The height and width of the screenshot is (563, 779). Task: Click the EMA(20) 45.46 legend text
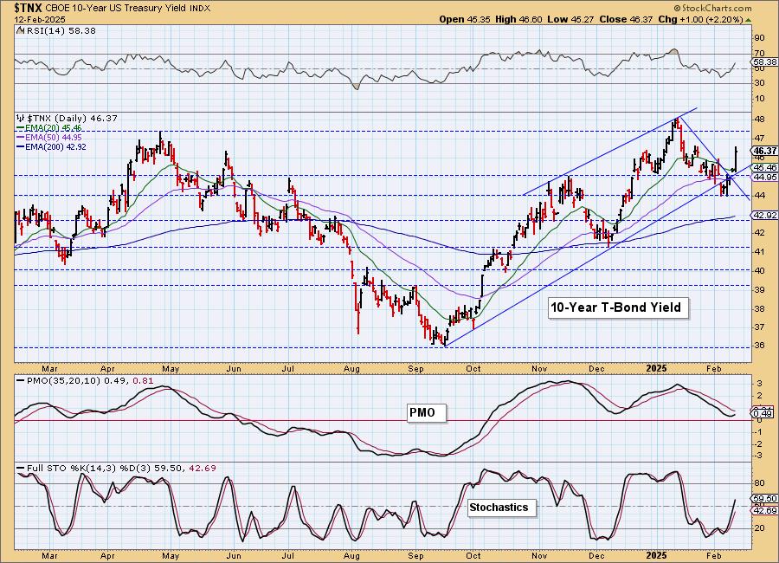pos(54,128)
